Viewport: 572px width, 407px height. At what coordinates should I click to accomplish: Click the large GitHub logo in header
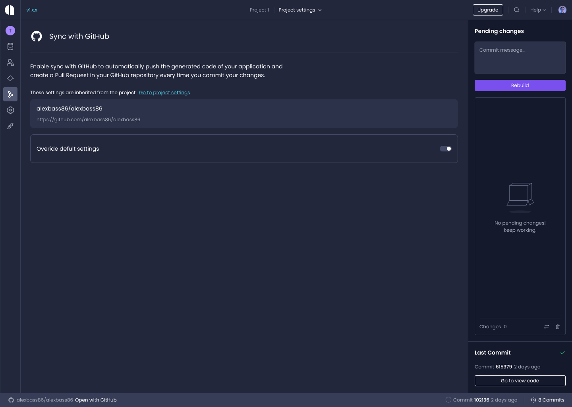(x=37, y=37)
